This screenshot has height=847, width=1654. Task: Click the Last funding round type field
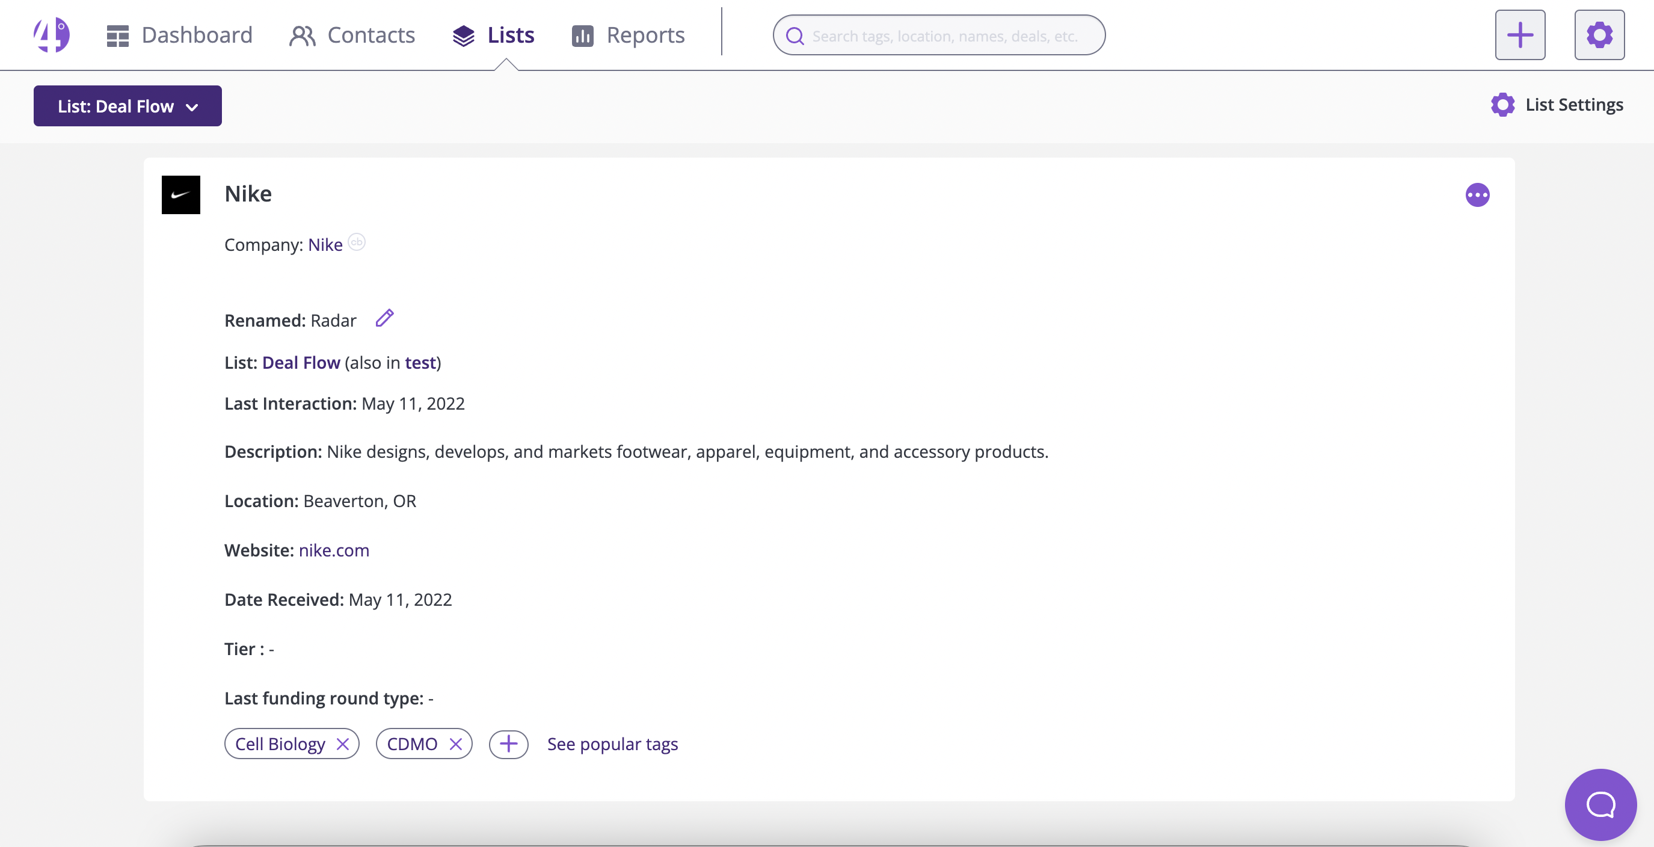coord(329,698)
